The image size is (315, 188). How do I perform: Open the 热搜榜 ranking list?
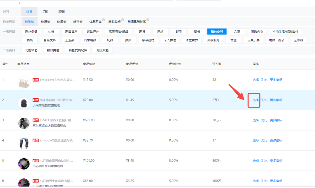click(x=46, y=21)
